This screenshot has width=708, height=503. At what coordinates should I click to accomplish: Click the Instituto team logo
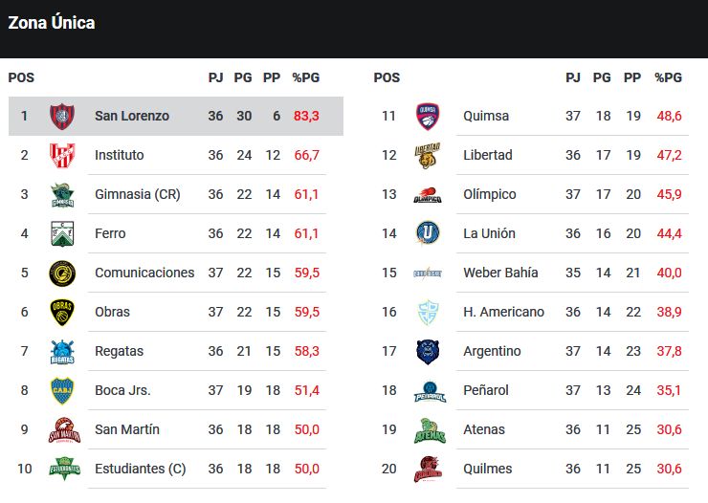62,155
